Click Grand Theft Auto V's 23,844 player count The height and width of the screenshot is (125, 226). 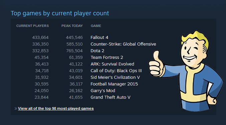click(x=41, y=97)
